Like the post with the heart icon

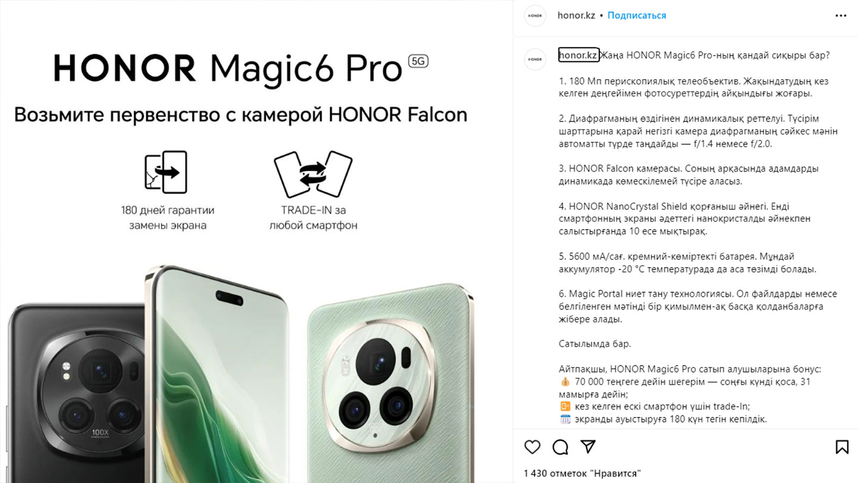point(532,447)
